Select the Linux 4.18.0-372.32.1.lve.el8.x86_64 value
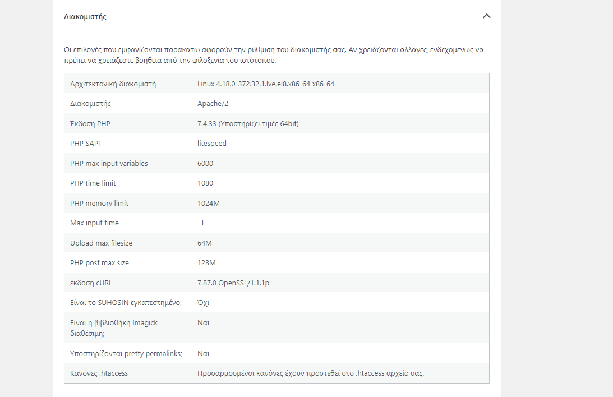The image size is (613, 397). pyautogui.click(x=266, y=84)
